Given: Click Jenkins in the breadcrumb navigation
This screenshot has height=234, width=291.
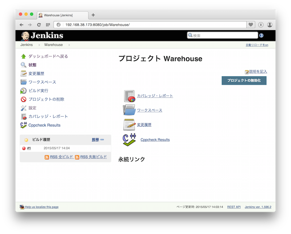Looking at the screenshot, I should [26, 45].
